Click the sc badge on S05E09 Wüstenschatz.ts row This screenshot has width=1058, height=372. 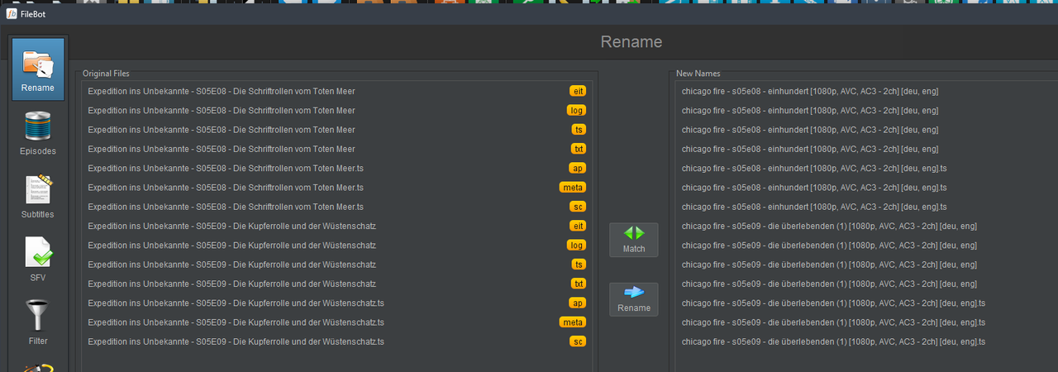pyautogui.click(x=579, y=341)
